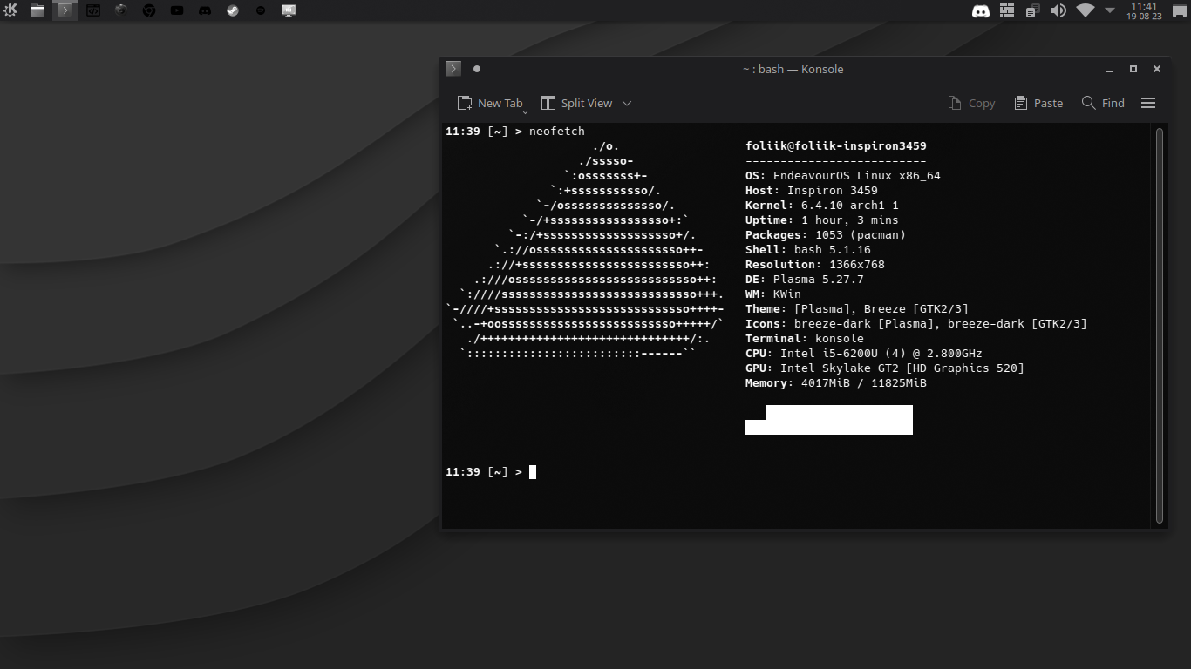Open the clock and calendar widget

click(1144, 10)
